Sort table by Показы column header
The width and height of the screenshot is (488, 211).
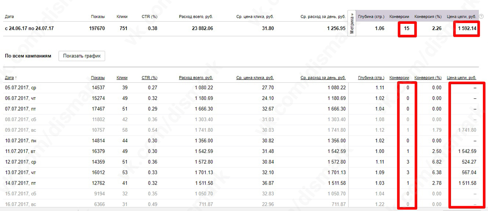pyautogui.click(x=98, y=78)
